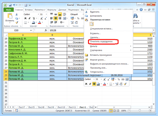Click Normal view icon in status bar
Viewport: 158px width, 116px height.
click(111, 111)
